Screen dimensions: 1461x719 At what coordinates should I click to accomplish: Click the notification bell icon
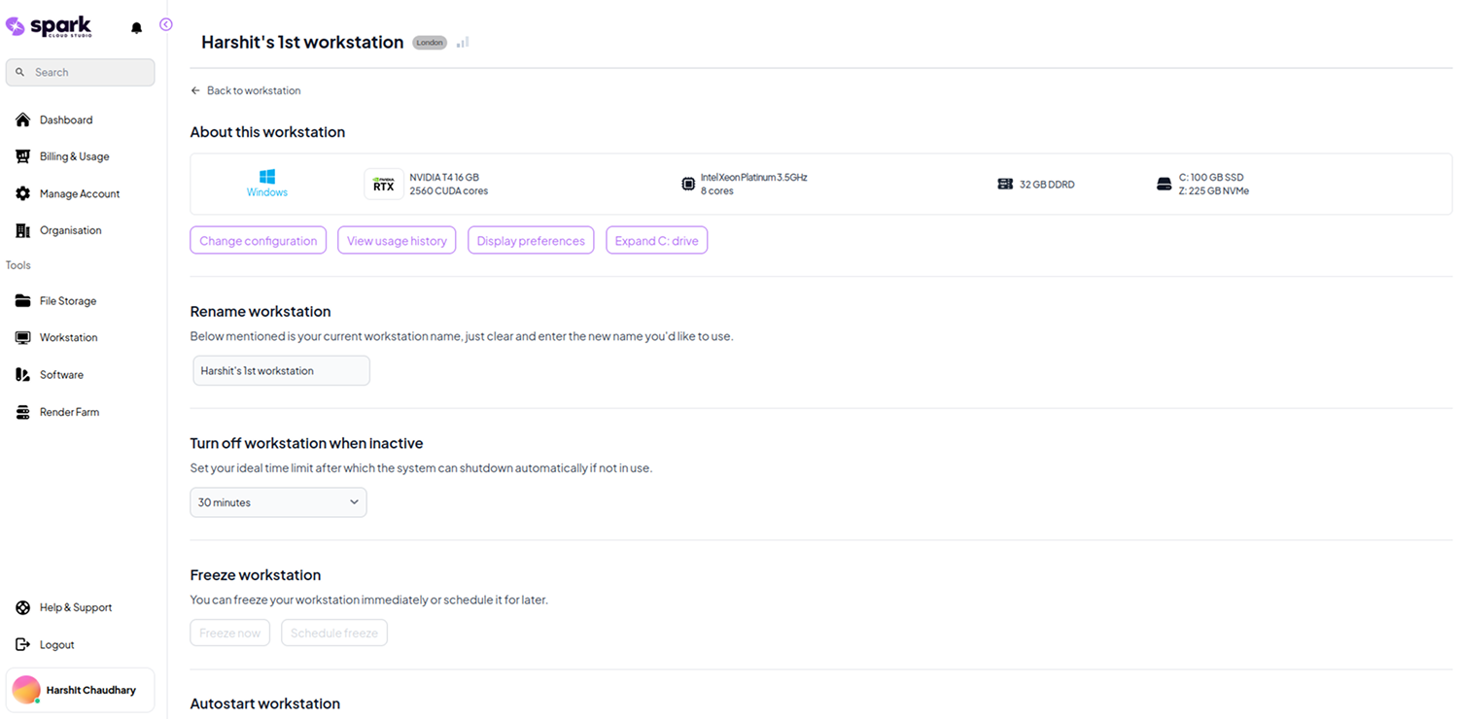[x=136, y=28]
